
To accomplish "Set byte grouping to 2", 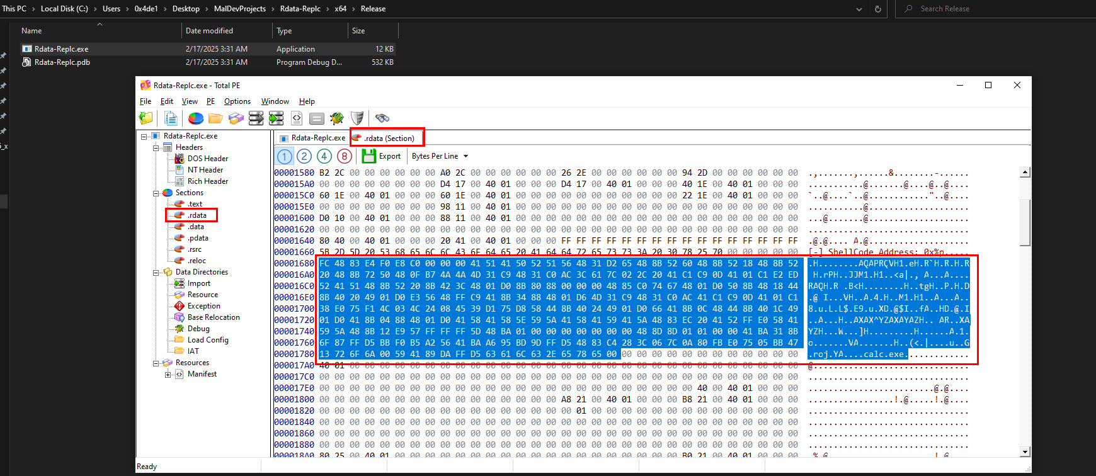I will 304,156.
